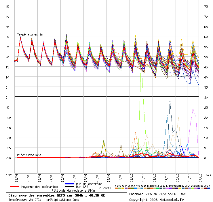Click the Précipitations chart label
The image size is (213, 202).
click(x=29, y=155)
